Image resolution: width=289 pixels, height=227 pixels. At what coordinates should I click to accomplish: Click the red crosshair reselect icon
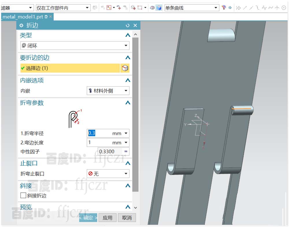(119, 8)
